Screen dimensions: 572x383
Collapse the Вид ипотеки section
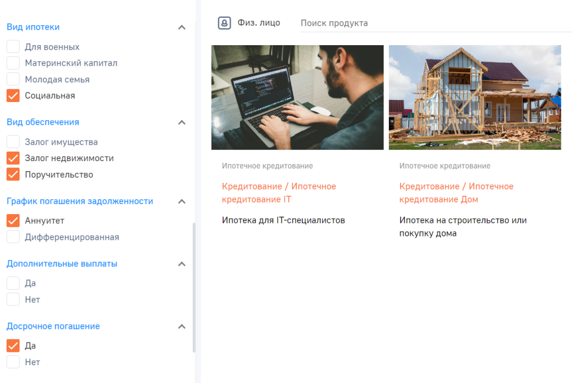(182, 27)
